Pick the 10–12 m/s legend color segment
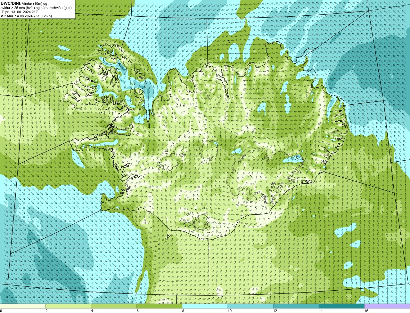Screen dimensions: 410x313 [x=250, y=306]
